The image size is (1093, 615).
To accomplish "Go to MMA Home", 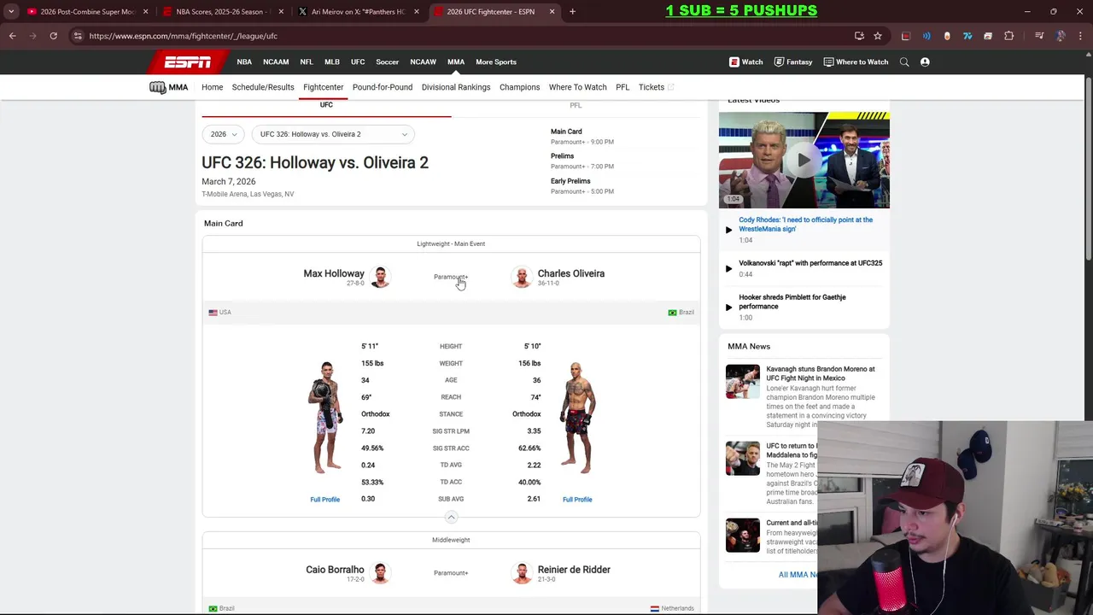I will [x=212, y=87].
